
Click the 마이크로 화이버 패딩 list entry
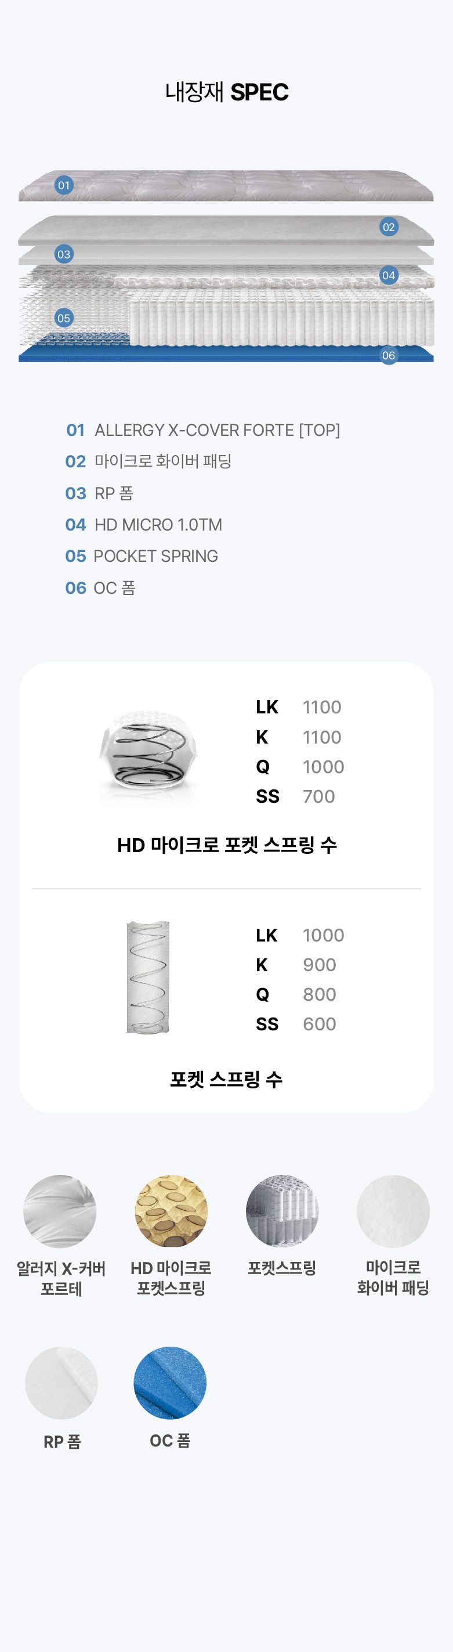tap(148, 461)
